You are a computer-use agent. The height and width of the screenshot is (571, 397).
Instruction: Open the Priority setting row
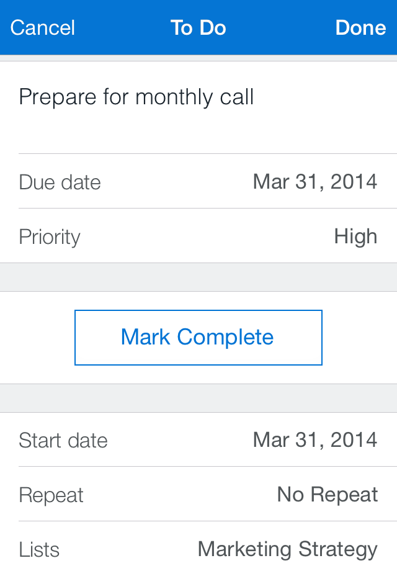pyautogui.click(x=198, y=236)
